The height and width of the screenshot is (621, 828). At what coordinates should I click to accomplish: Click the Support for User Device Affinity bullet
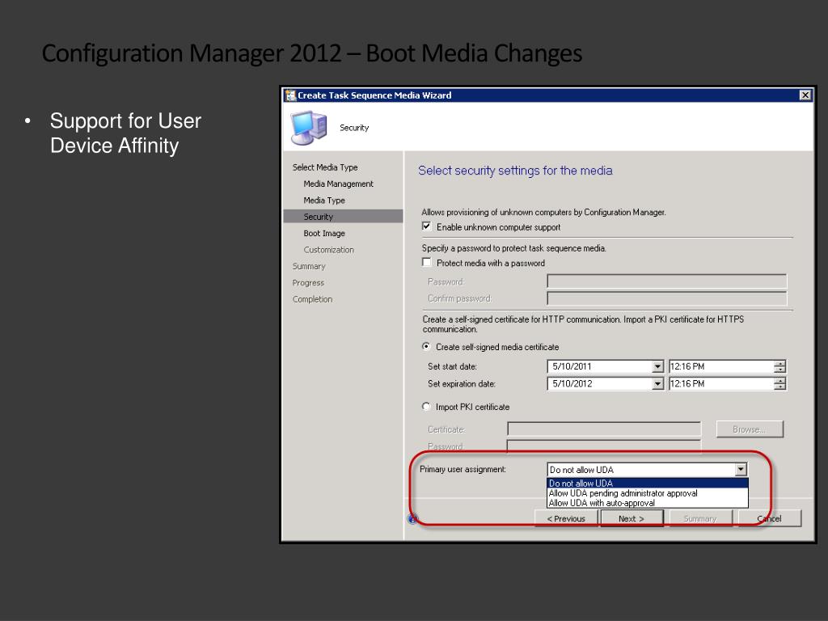125,133
